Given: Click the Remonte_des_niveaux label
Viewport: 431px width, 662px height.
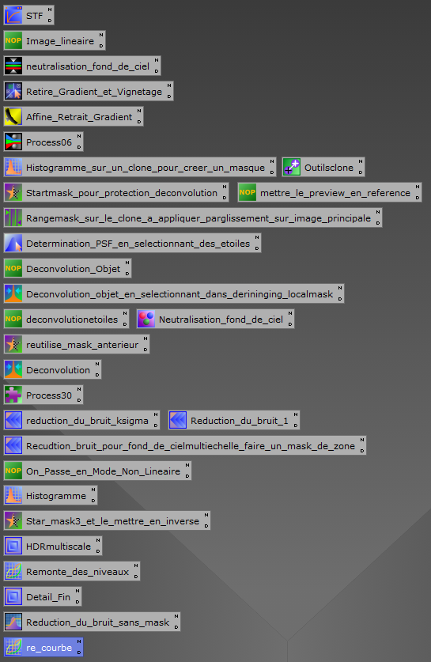Looking at the screenshot, I should click(78, 572).
